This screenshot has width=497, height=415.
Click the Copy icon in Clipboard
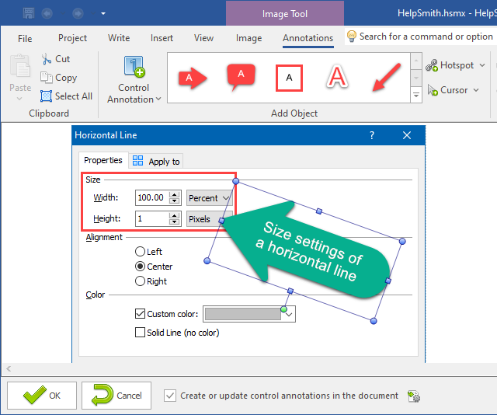(x=46, y=78)
